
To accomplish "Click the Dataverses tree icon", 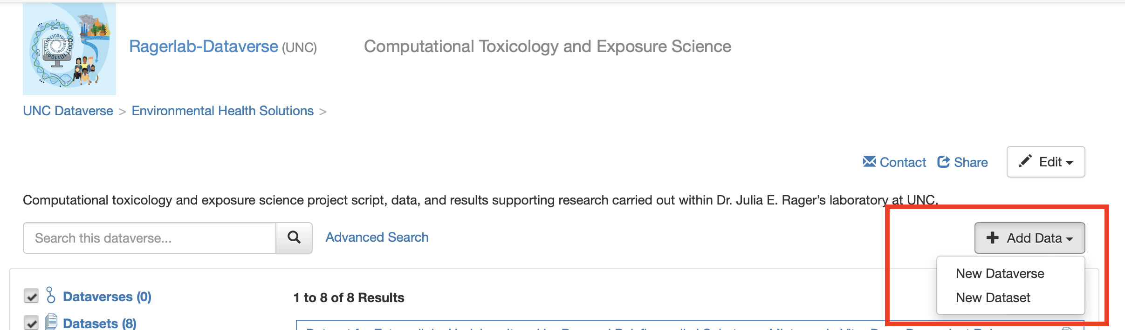I will click(x=51, y=295).
